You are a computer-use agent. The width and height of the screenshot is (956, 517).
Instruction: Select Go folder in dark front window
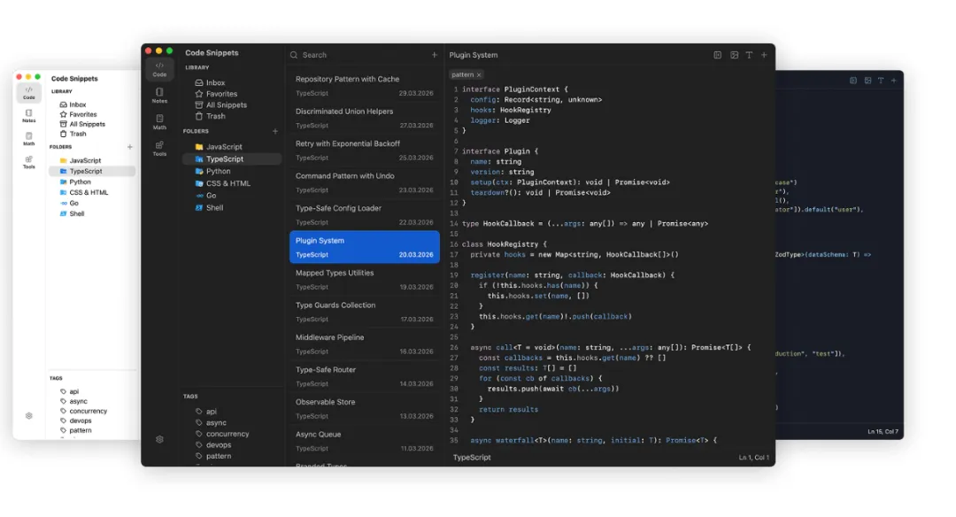[232, 196]
